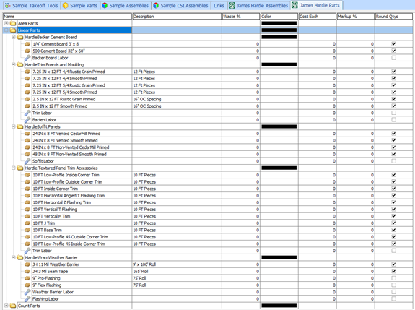
Task: Click the part icon for 24 IN x 8 FT Vented CedarMill Primed
Action: coord(27,134)
